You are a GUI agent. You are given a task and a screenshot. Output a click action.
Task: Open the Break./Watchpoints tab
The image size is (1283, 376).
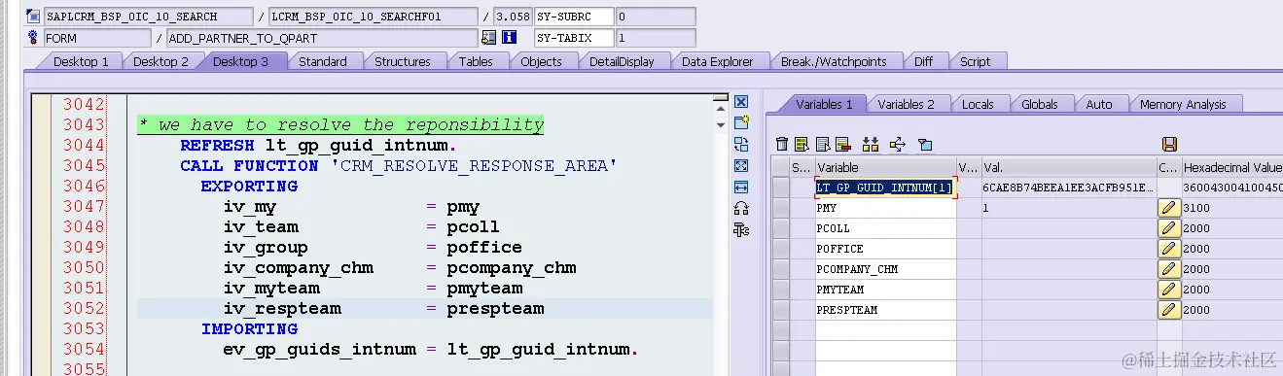point(834,61)
